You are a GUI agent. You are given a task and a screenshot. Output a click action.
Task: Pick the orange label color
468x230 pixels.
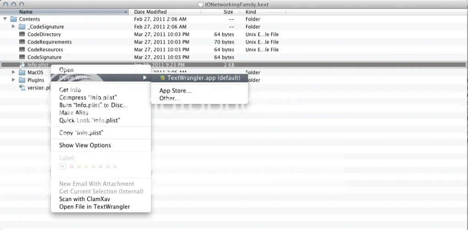pos(79,166)
